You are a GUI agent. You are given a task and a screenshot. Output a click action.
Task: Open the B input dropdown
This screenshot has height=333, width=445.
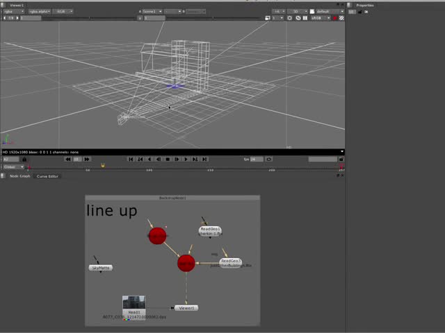click(196, 11)
